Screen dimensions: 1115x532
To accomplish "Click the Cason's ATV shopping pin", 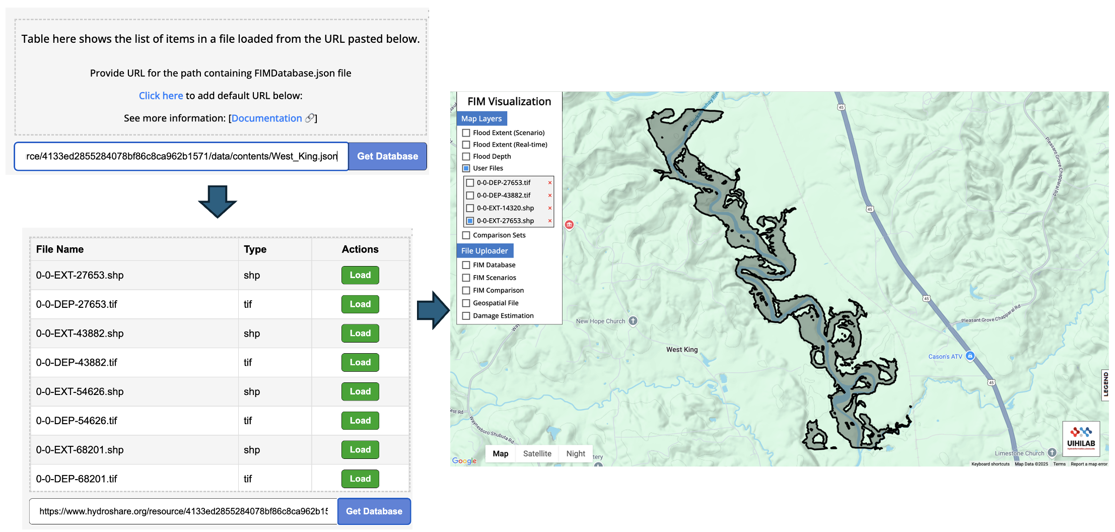I will coord(969,356).
